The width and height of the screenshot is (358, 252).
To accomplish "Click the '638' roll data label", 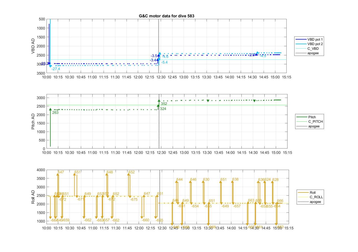I will coord(235,179).
